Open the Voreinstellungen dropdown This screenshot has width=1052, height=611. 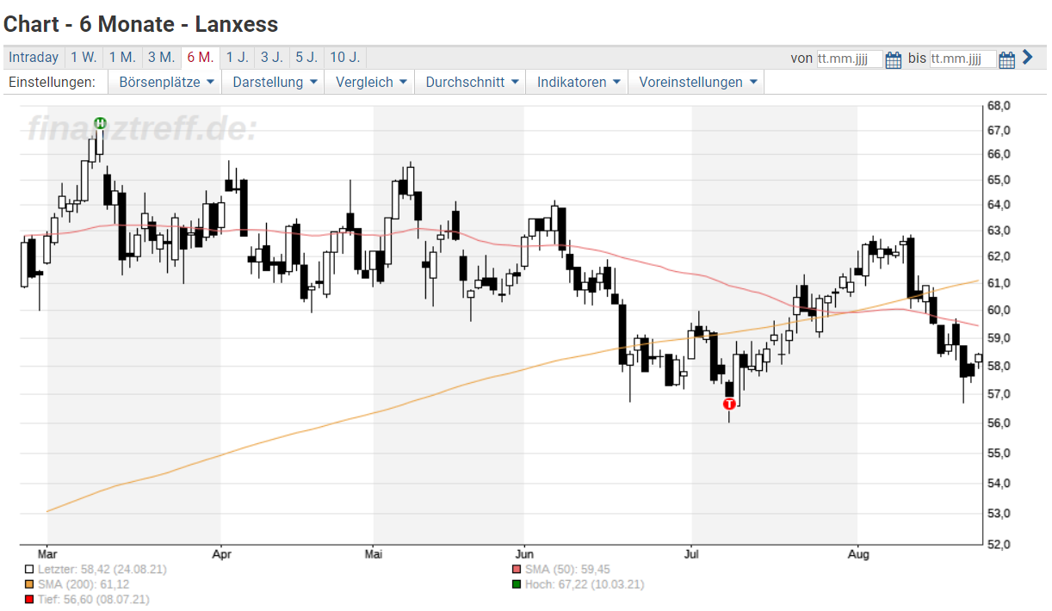(696, 83)
